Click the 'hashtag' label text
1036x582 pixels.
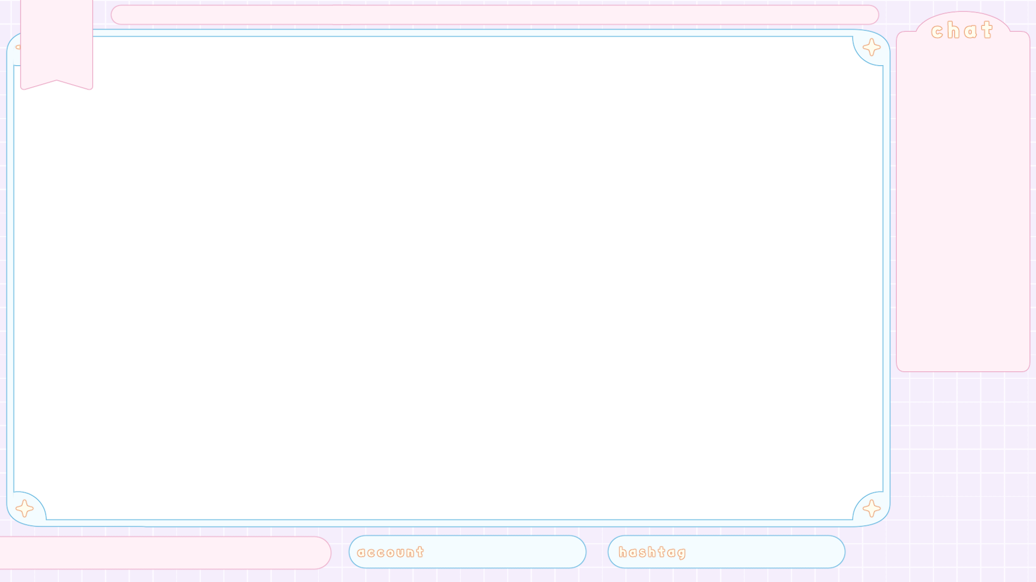(652, 552)
